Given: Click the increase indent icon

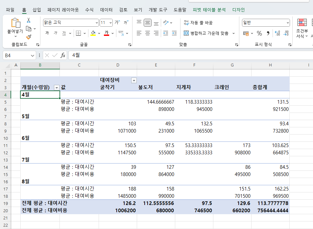Looking at the screenshot, I should click(x=174, y=33).
